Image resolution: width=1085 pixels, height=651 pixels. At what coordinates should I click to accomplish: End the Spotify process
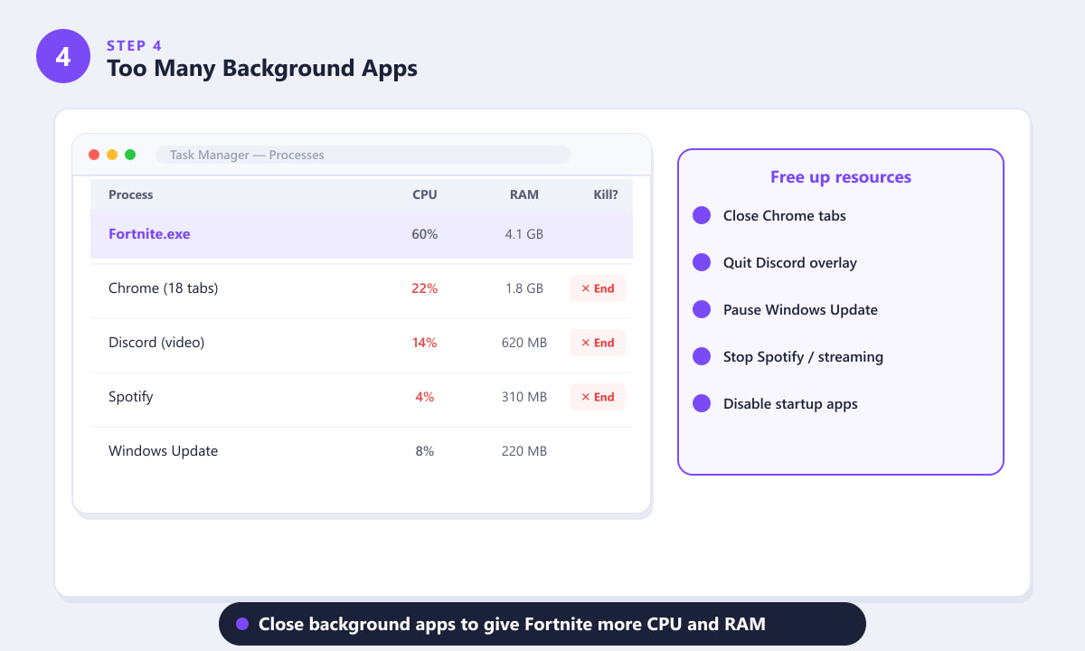point(598,397)
